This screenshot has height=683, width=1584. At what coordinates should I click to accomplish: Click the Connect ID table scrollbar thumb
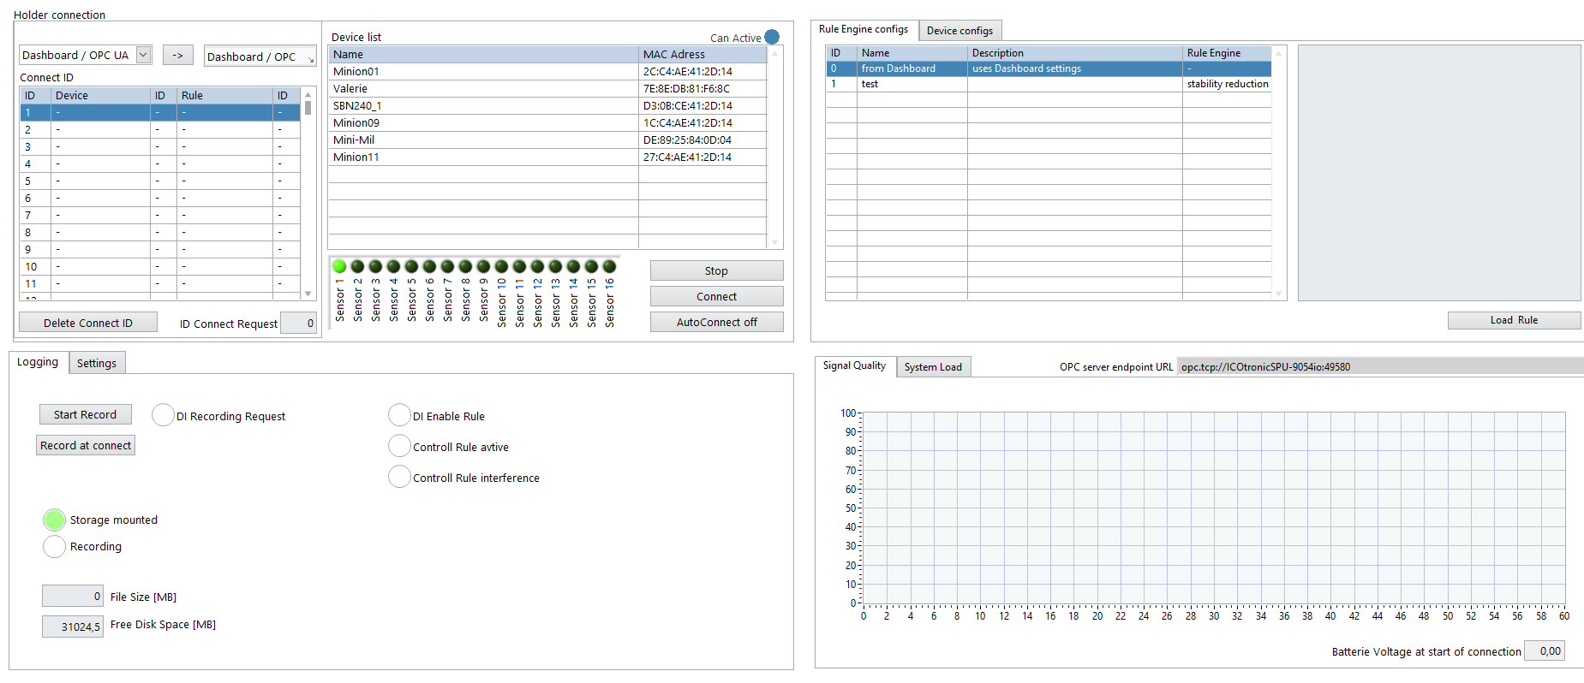tap(308, 107)
